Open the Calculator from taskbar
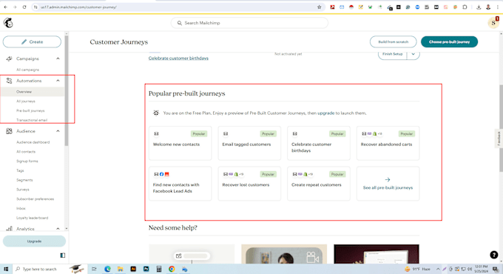 159,269
